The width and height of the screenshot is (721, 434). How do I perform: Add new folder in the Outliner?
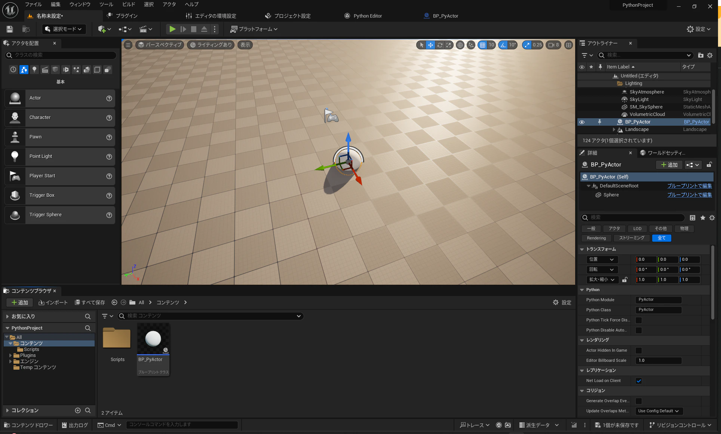700,55
